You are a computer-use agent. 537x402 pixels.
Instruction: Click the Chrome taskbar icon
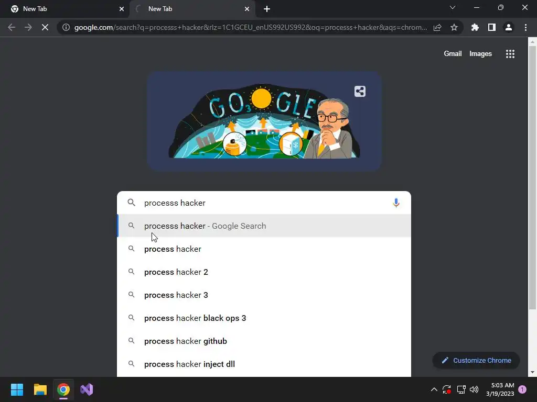[63, 389]
